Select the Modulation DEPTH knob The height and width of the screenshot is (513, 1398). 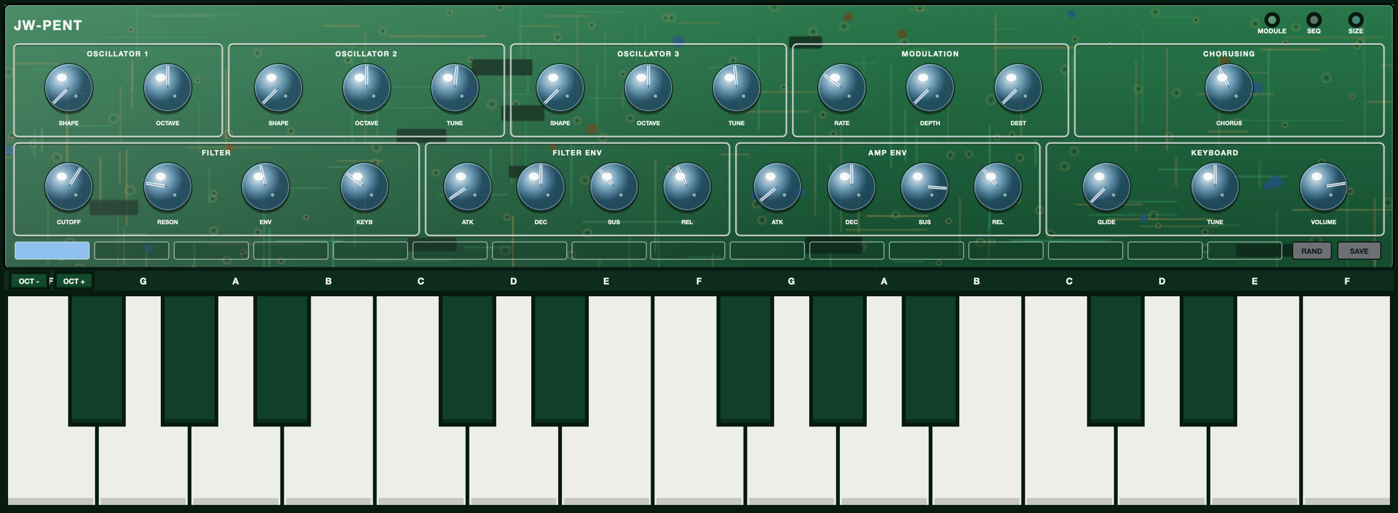[930, 88]
